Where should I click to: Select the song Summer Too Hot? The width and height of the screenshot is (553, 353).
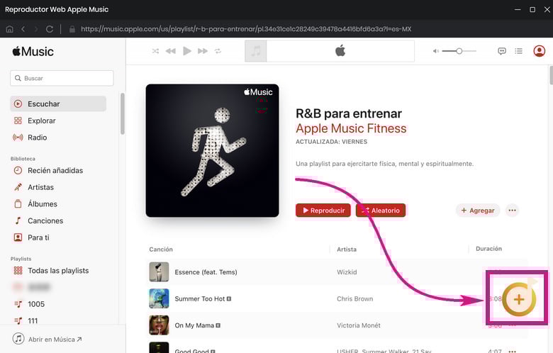[x=200, y=298]
